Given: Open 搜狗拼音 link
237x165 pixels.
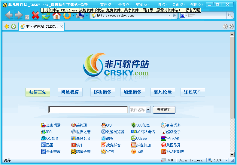Looking at the screenshot, I should click(x=111, y=145).
